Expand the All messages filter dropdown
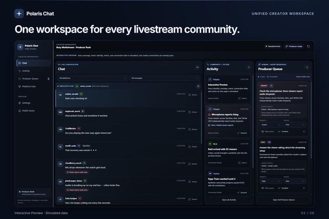 (165, 78)
